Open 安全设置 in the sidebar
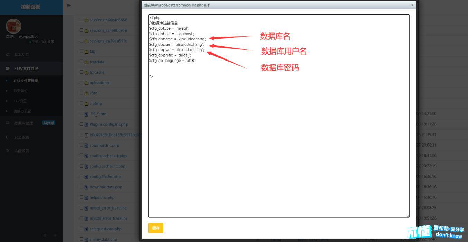This screenshot has height=242, width=468. [x=21, y=137]
